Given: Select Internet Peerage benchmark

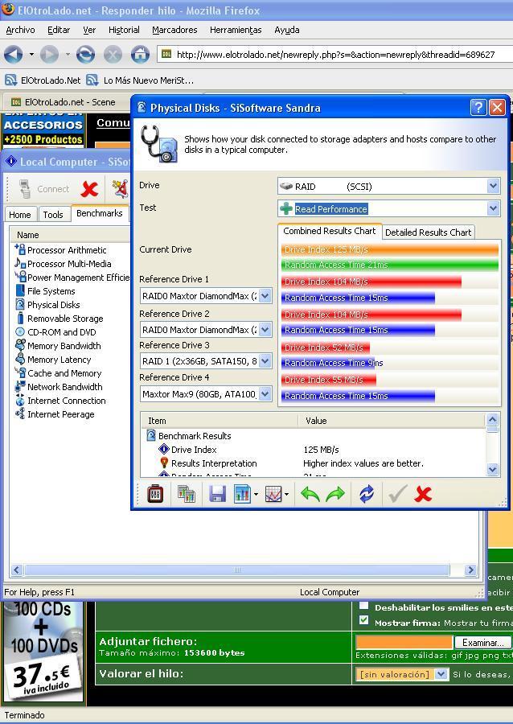Looking at the screenshot, I should pos(60,414).
